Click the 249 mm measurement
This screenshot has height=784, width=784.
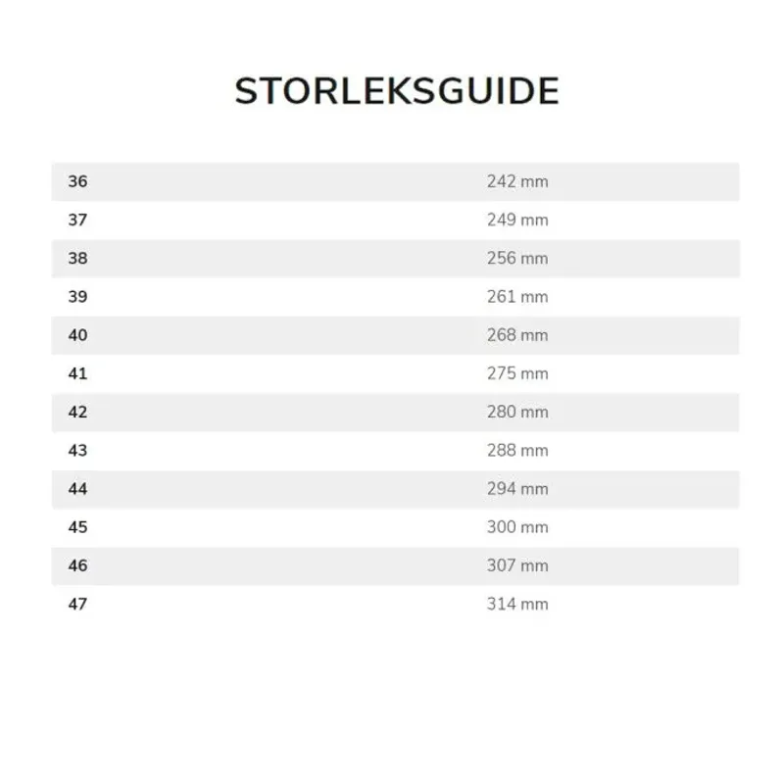point(517,220)
